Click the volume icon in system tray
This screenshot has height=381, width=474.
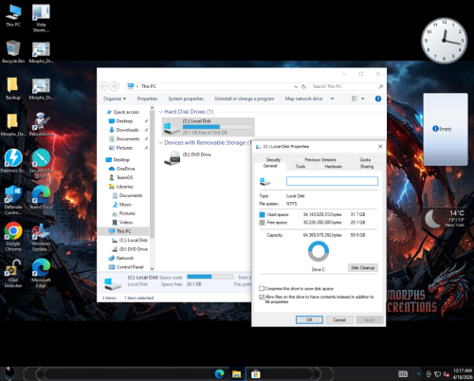pyautogui.click(x=446, y=374)
